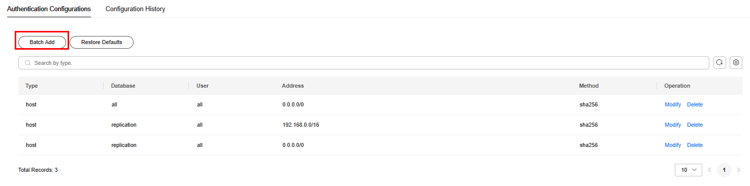This screenshot has height=186, width=750.
Task: Modify the last replication 0.0.0.0/0 rule
Action: click(x=673, y=145)
